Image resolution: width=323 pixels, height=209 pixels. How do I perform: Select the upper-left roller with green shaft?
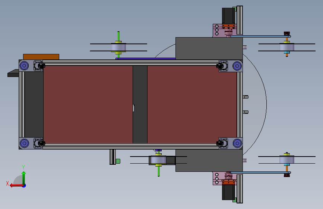118,47
